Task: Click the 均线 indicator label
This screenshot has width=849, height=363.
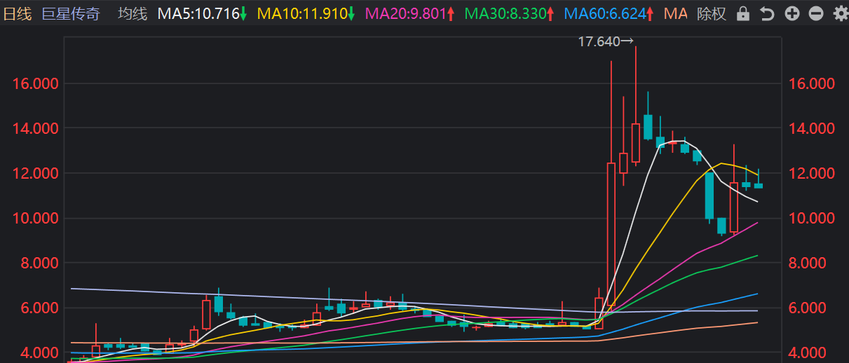Action: (133, 14)
